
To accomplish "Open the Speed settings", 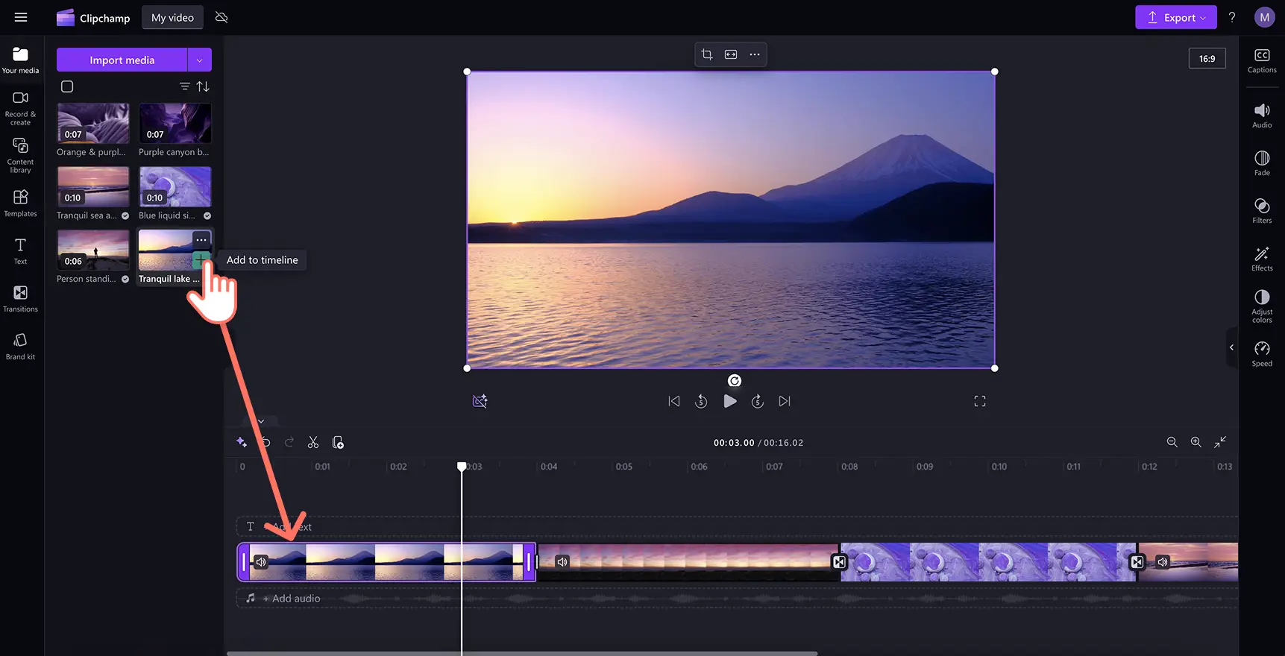I will pos(1262,353).
